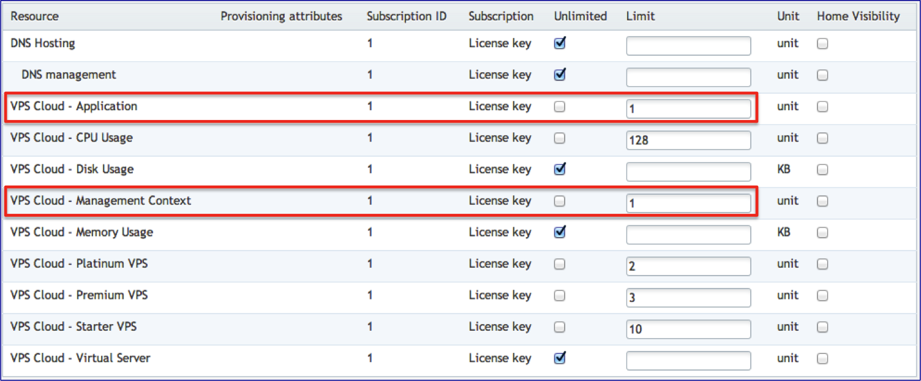Click the CPU Usage limit field showing 128
This screenshot has width=921, height=381.
click(688, 140)
